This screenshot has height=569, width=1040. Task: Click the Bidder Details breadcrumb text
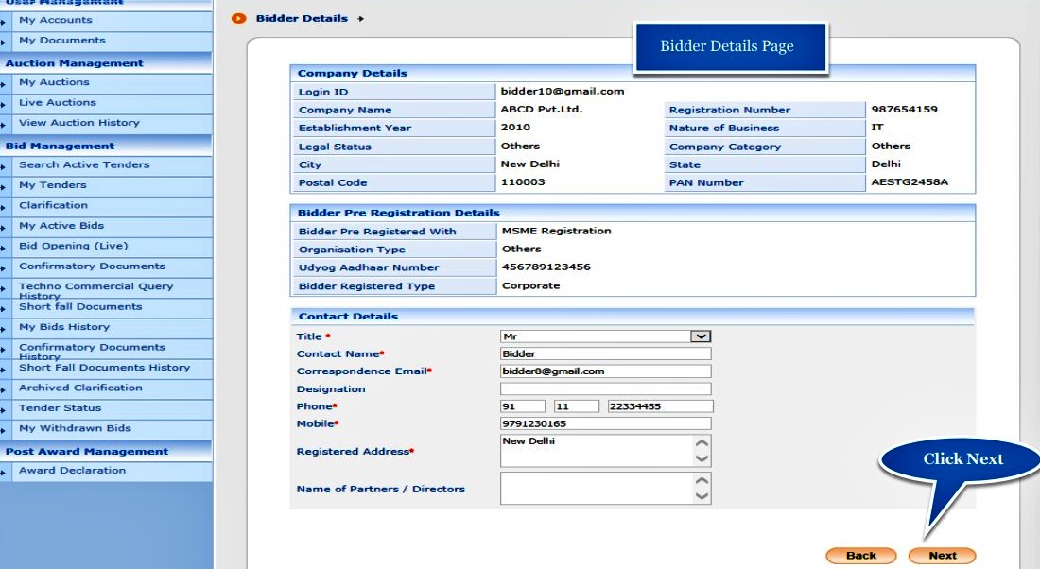point(302,19)
